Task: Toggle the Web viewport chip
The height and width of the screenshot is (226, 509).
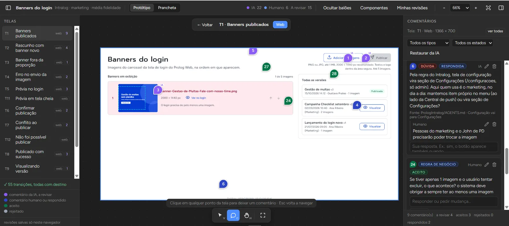Action: tap(280, 24)
